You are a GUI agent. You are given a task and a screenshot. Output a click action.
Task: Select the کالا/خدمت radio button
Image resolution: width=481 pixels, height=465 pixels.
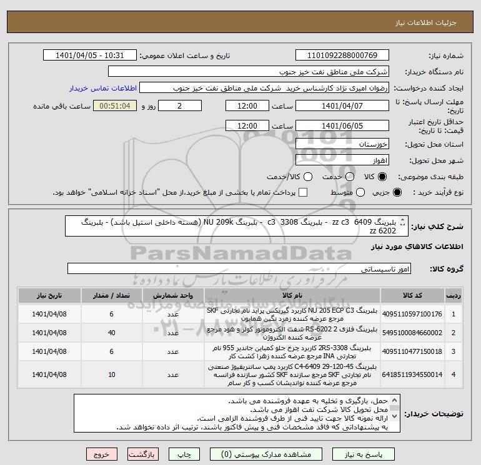tap(308, 177)
